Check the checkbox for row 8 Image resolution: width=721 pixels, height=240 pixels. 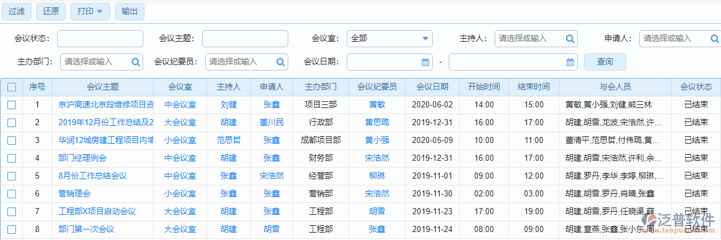point(12,230)
